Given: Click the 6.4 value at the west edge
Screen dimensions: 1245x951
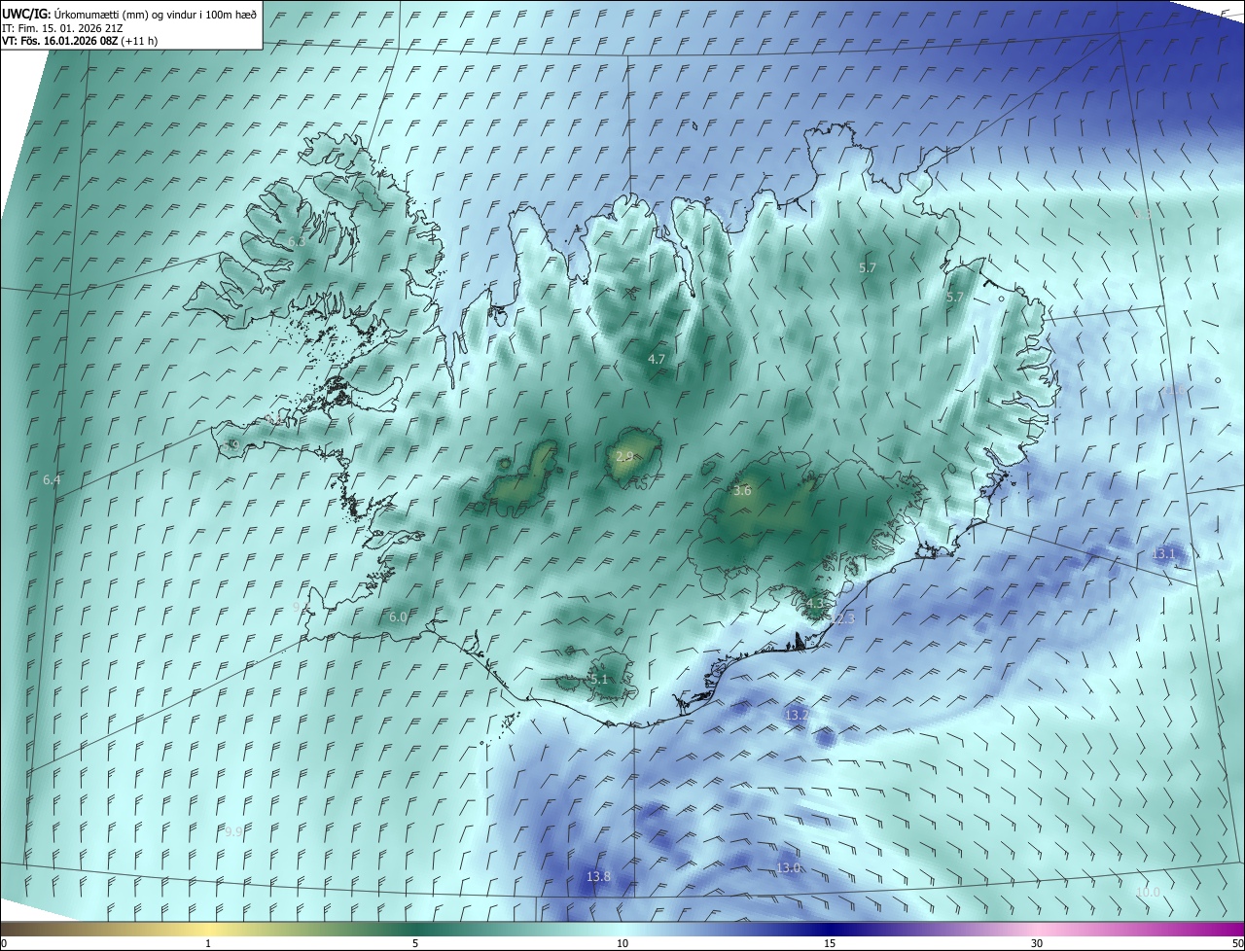Looking at the screenshot, I should 52,480.
